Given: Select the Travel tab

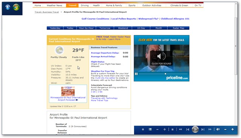Looking at the screenshot, I should pos(72,5).
